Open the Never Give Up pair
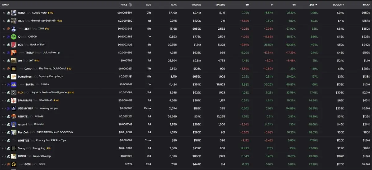 click(x=42, y=156)
